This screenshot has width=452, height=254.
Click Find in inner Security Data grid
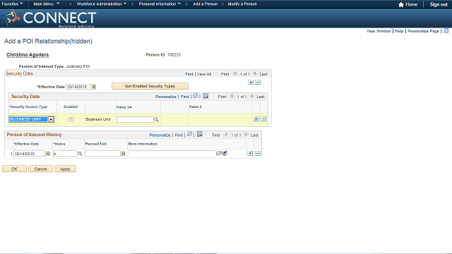click(184, 97)
